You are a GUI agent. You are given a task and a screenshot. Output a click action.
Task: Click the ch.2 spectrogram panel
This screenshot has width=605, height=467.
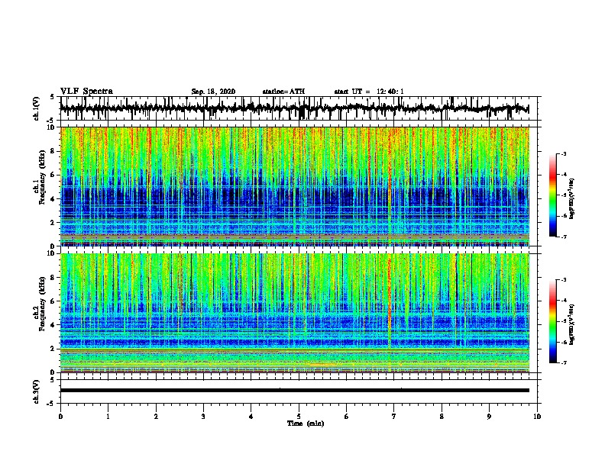[x=295, y=313]
